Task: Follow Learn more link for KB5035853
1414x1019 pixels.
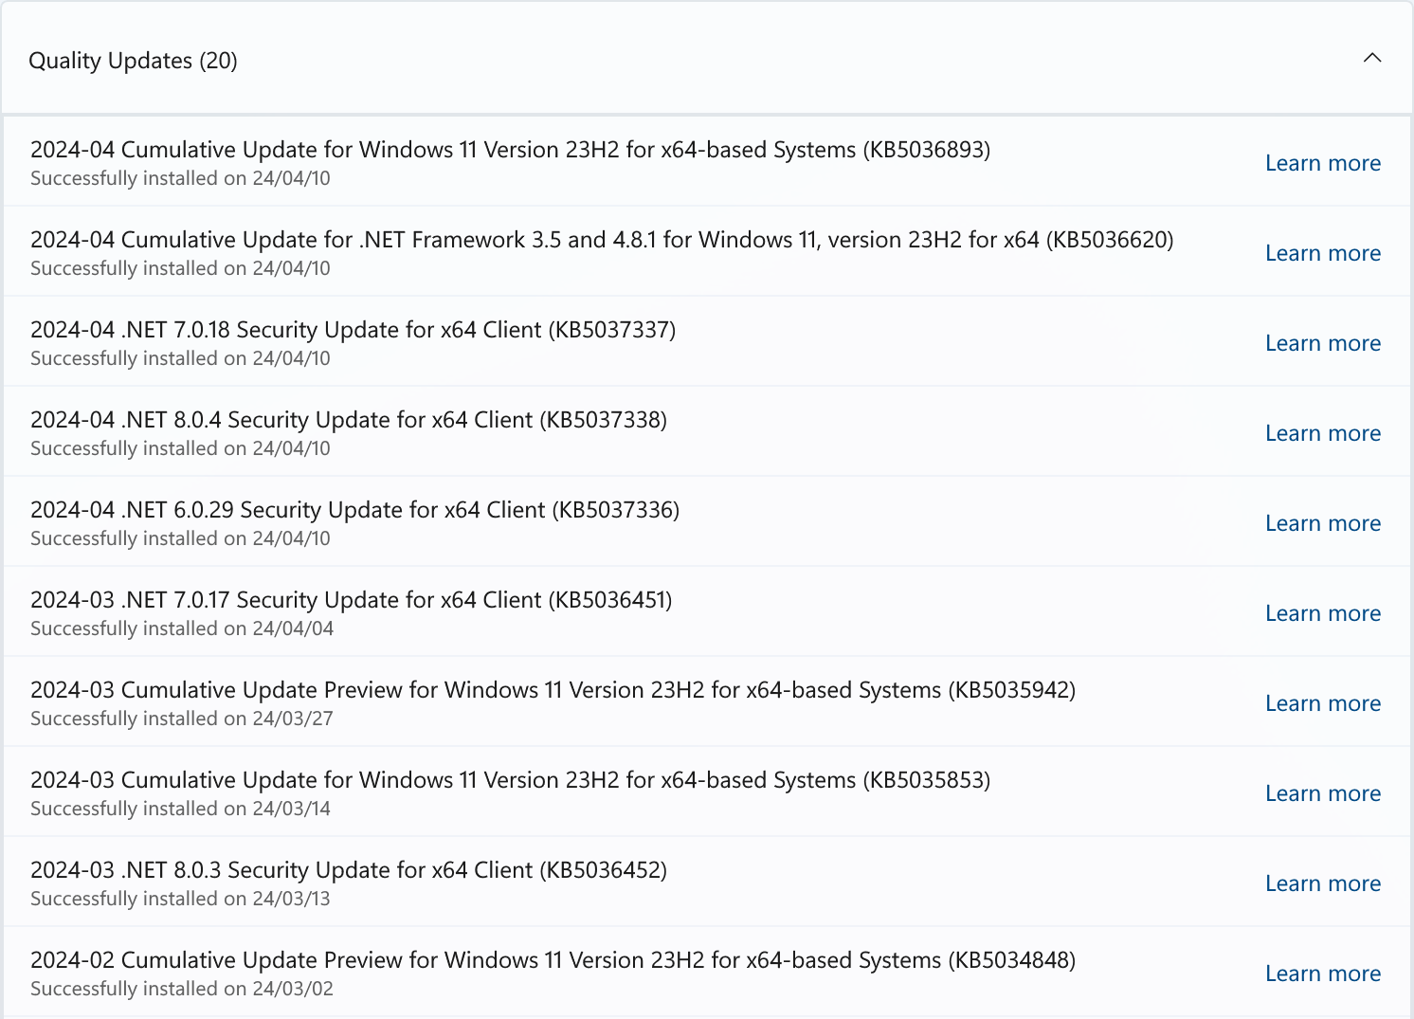Action: coord(1322,793)
